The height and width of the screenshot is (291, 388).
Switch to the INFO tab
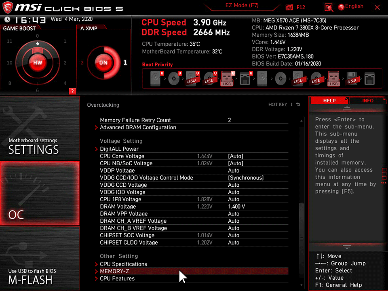pos(367,101)
